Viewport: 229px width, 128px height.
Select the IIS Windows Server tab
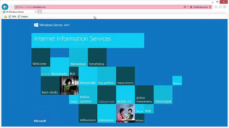(x=19, y=12)
